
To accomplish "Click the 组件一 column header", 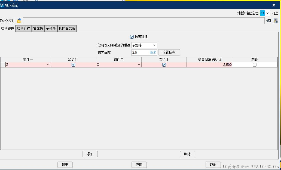I will 28,60.
